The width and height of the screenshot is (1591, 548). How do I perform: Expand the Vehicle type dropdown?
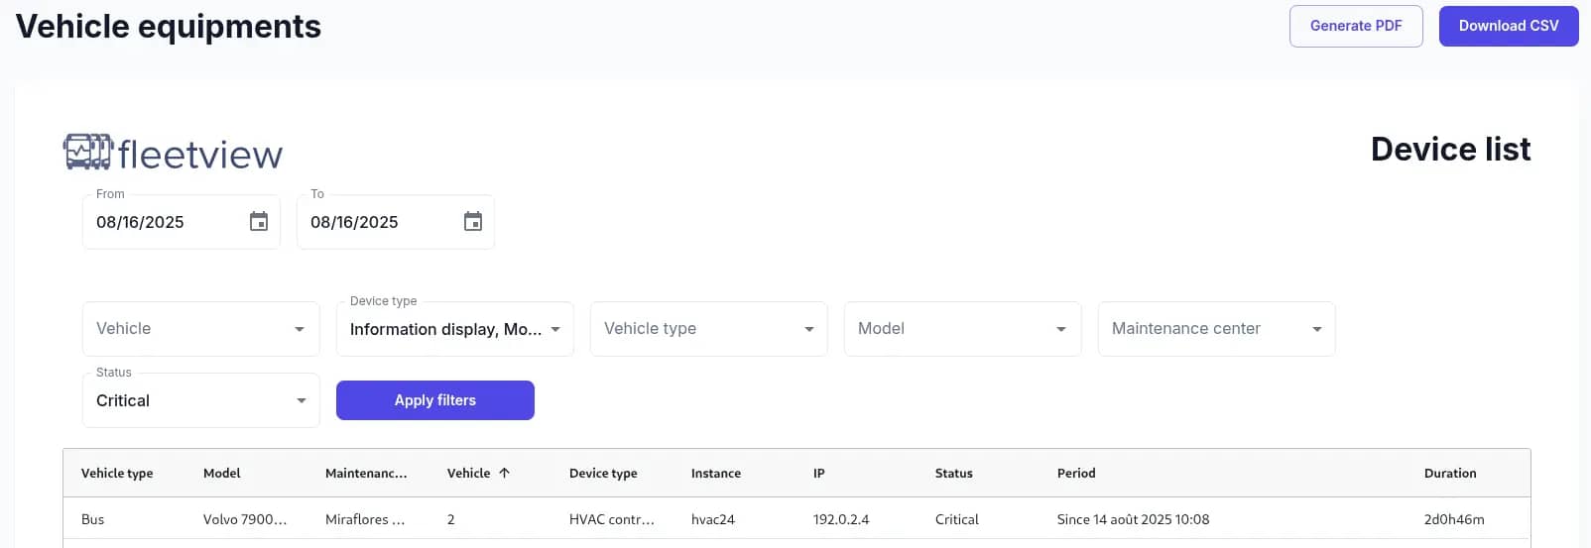709,329
